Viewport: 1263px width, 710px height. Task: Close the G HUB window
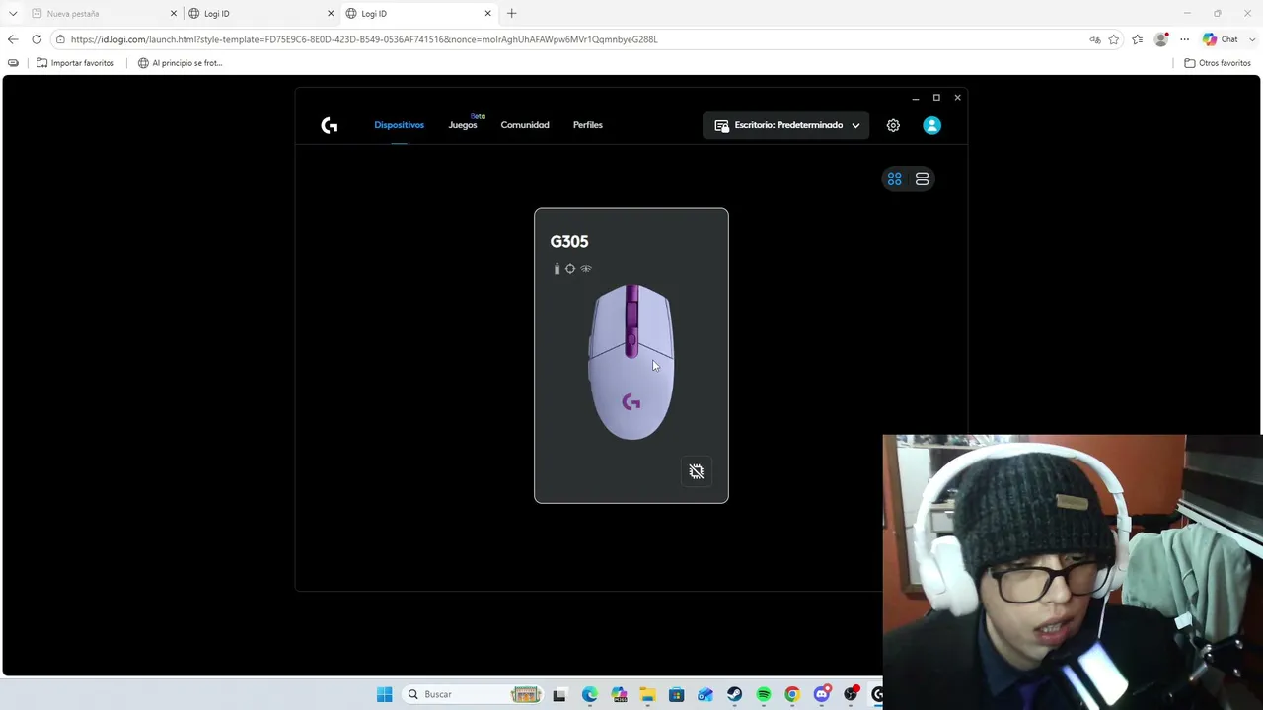pos(957,98)
